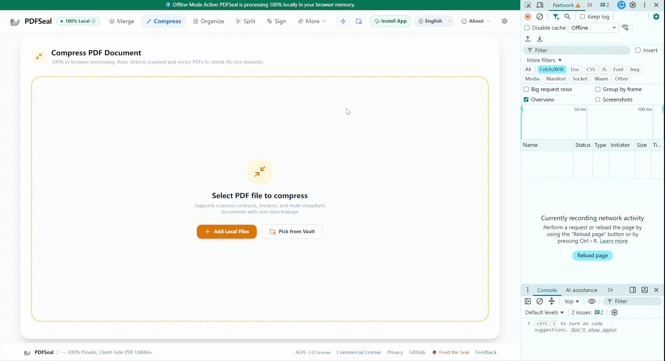This screenshot has width=665, height=361.
Task: Toggle DevTools inspect element picker
Action: pyautogui.click(x=528, y=5)
